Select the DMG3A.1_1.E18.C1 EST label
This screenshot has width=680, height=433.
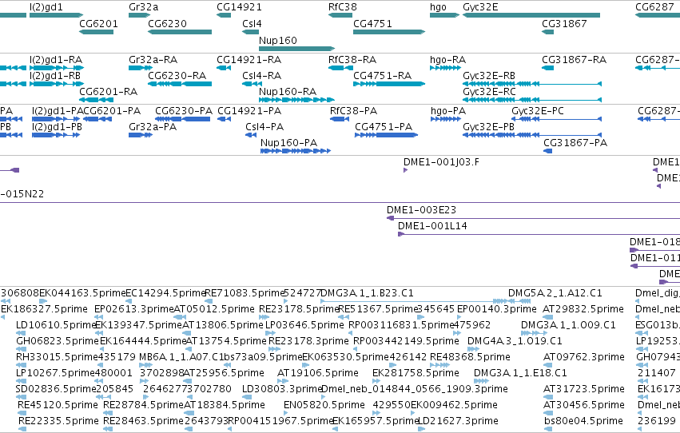click(520, 373)
